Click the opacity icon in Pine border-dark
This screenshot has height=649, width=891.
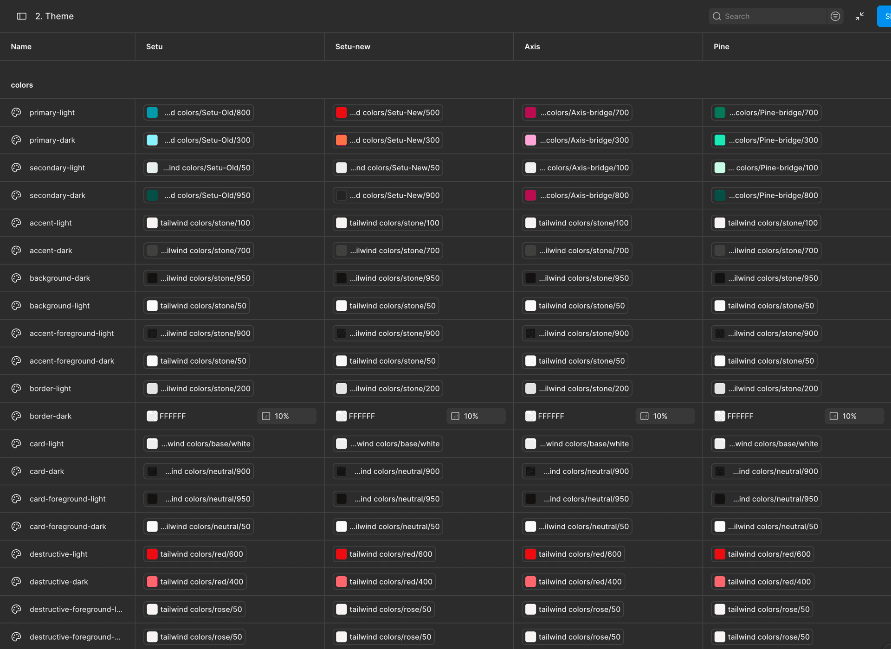pos(833,416)
